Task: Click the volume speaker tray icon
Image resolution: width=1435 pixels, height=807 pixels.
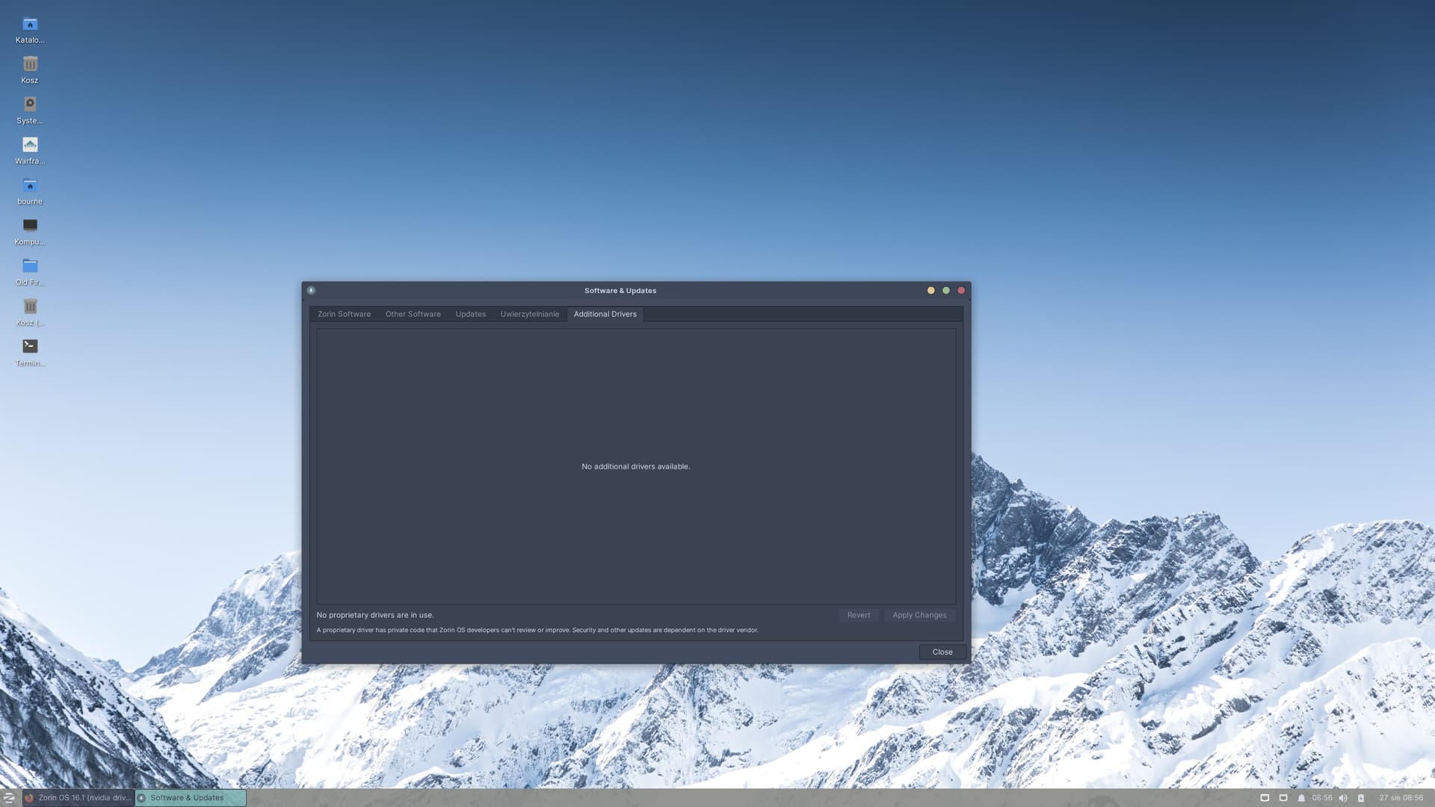Action: coord(1343,798)
